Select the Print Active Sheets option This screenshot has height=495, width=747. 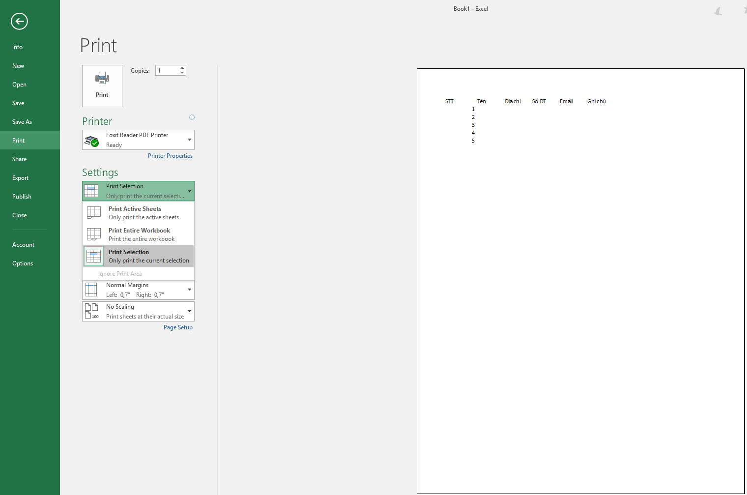[x=138, y=213]
